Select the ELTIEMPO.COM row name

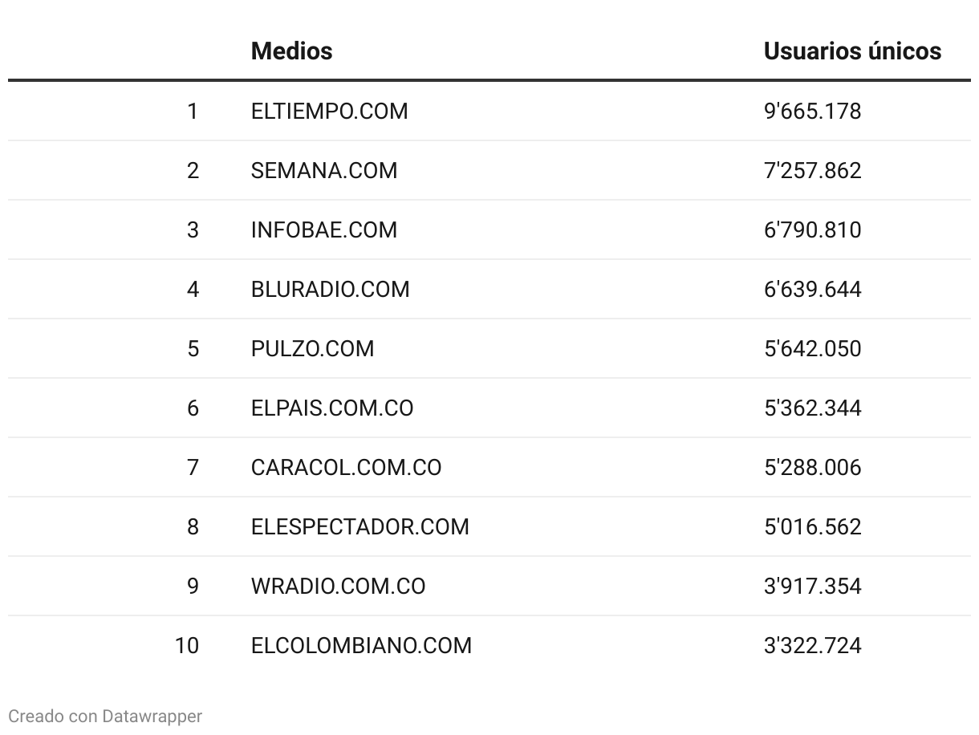329,111
